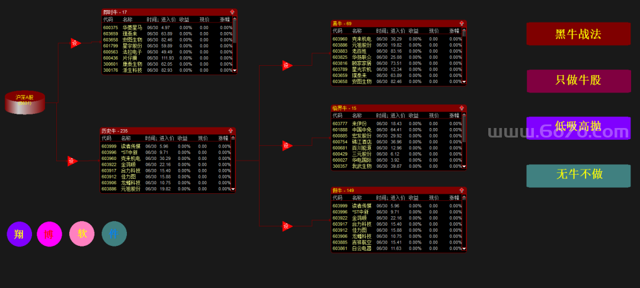
Task: Collapse the 真牛 panel with its up-arrow
Action: [x=462, y=24]
